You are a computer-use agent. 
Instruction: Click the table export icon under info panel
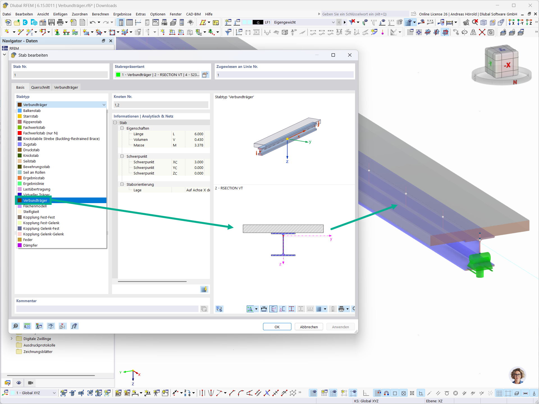pyautogui.click(x=204, y=289)
